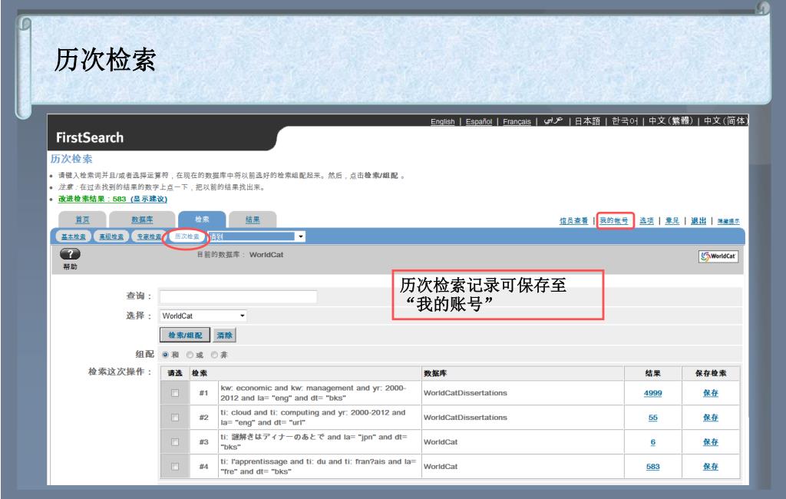Click the WorldCat logo icon
Viewport: 786px width, 499px height.
[x=718, y=256]
